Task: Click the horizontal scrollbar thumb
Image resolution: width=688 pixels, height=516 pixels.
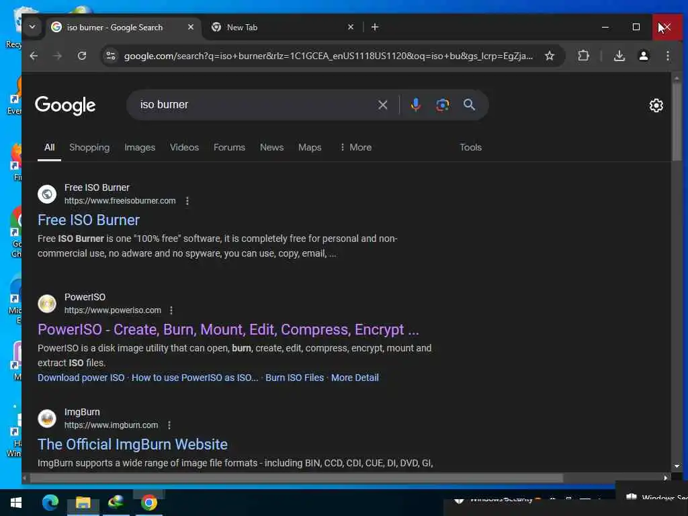Action: click(296, 478)
